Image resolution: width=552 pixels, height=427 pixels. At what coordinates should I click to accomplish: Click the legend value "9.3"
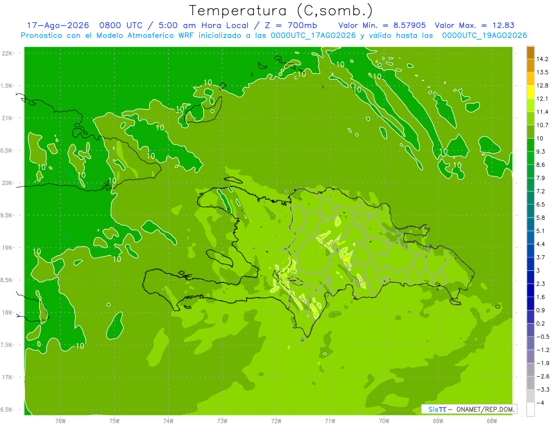point(540,152)
